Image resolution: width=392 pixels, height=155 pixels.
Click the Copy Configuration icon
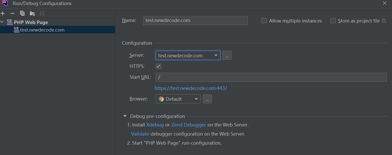pyautogui.click(x=22, y=13)
